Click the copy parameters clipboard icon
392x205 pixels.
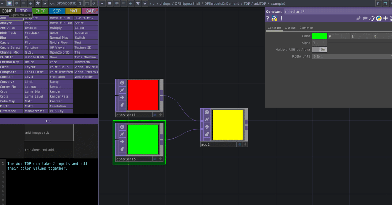coord(372,18)
